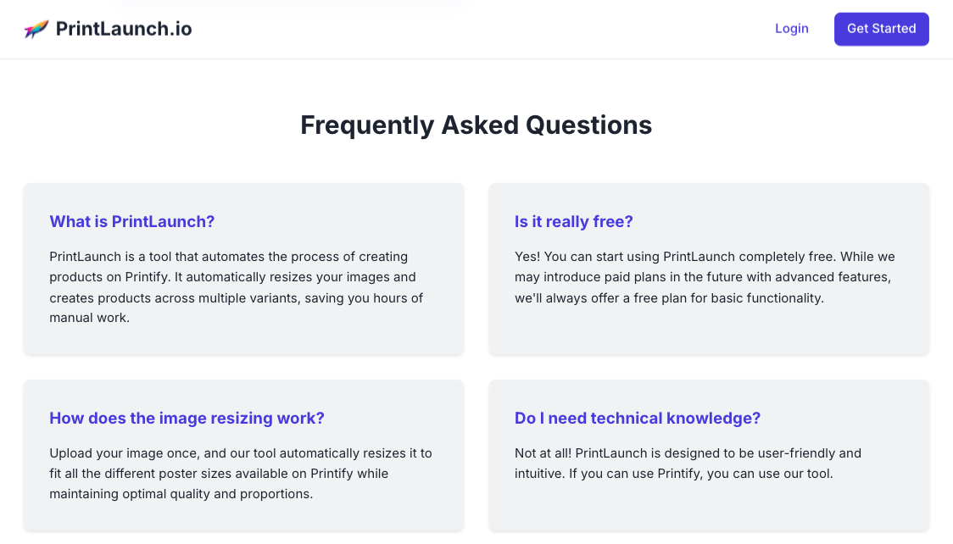Click the "Is it really free?" question
The width and height of the screenshot is (953, 544).
[x=573, y=222]
